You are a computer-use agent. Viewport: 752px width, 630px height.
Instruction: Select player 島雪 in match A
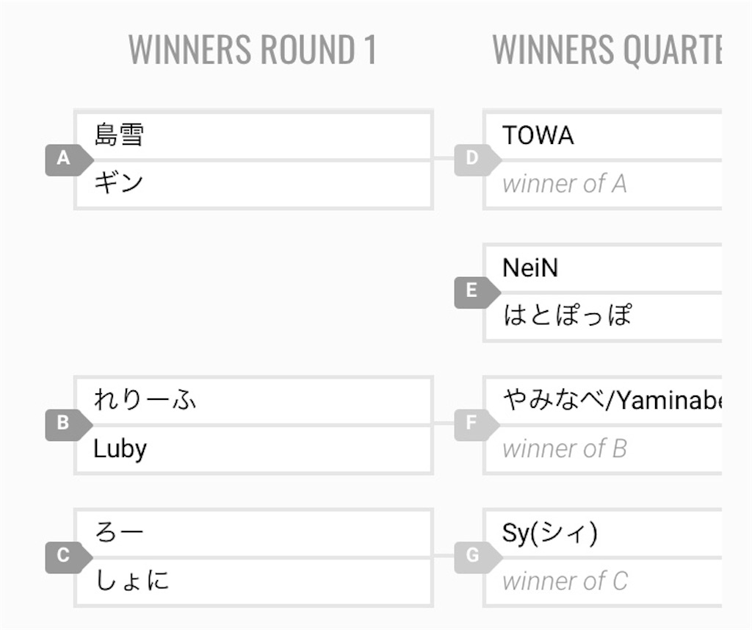(x=253, y=135)
